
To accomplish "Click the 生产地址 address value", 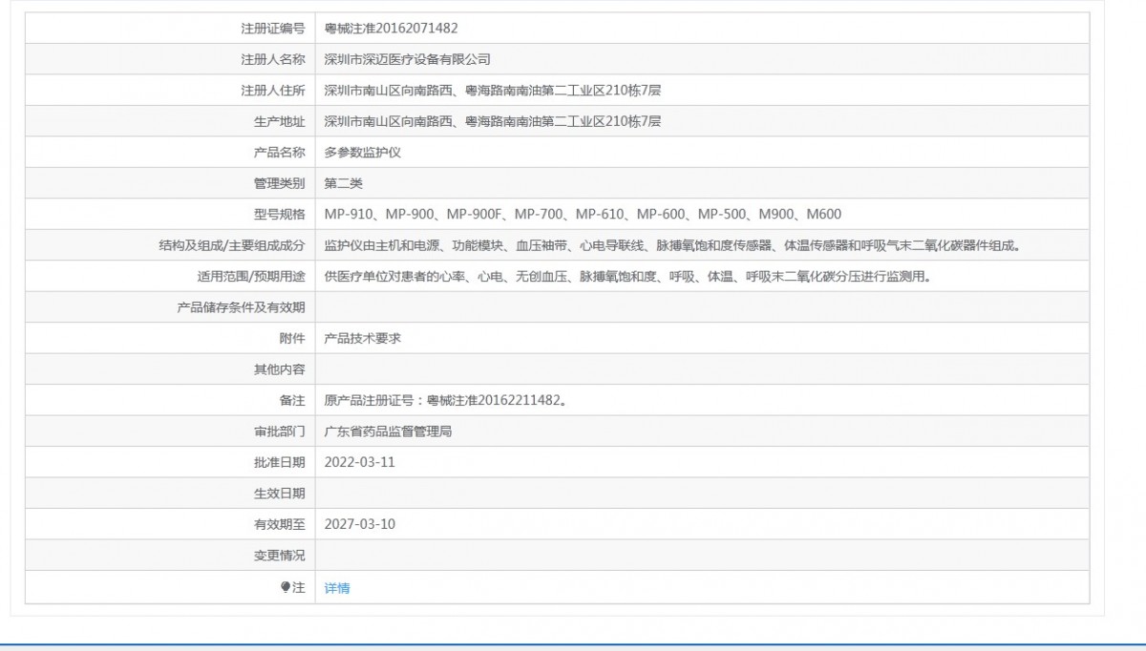I will 493,121.
